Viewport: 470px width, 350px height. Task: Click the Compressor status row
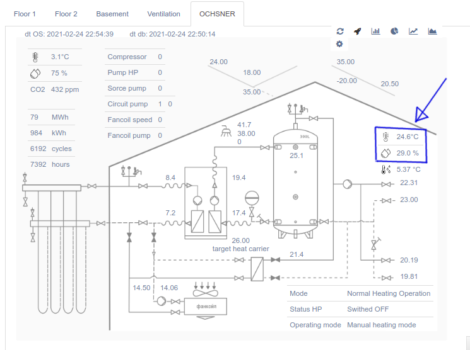point(135,57)
